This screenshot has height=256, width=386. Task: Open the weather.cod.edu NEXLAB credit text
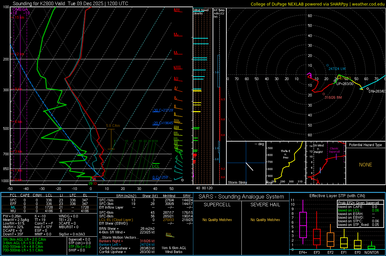pos(317,4)
